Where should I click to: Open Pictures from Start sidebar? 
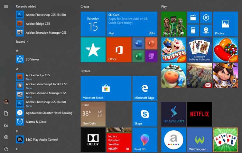[6, 125]
